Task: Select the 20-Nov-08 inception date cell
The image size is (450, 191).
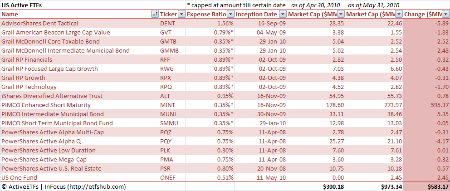Action: [261, 168]
